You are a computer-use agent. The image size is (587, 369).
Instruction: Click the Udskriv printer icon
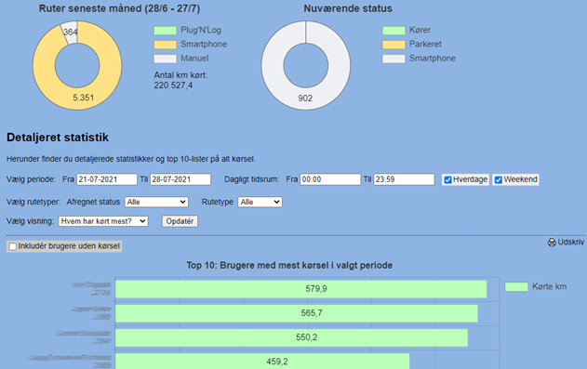coord(552,243)
